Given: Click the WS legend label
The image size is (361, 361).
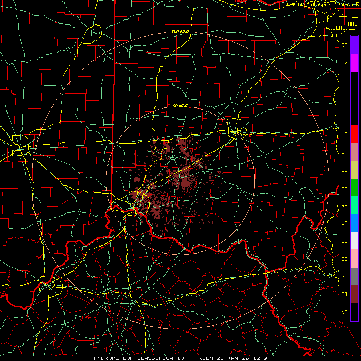Looking at the screenshot, I should tap(344, 223).
